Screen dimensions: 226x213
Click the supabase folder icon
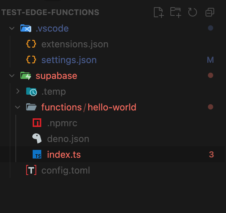(x=26, y=76)
